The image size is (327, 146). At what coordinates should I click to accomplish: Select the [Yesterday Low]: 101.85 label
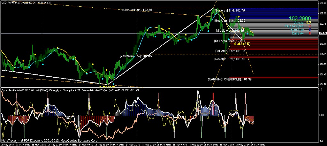pyautogui.click(x=136, y=56)
